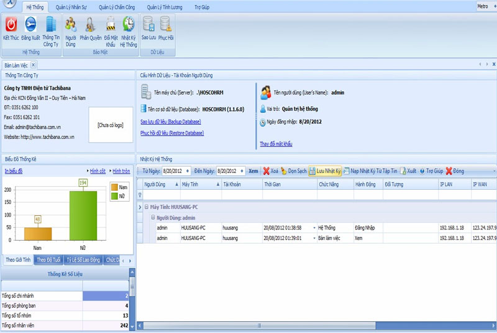497x333 pixels.
Task: Collapse the Người Dùng: admin group
Action: tap(153, 218)
